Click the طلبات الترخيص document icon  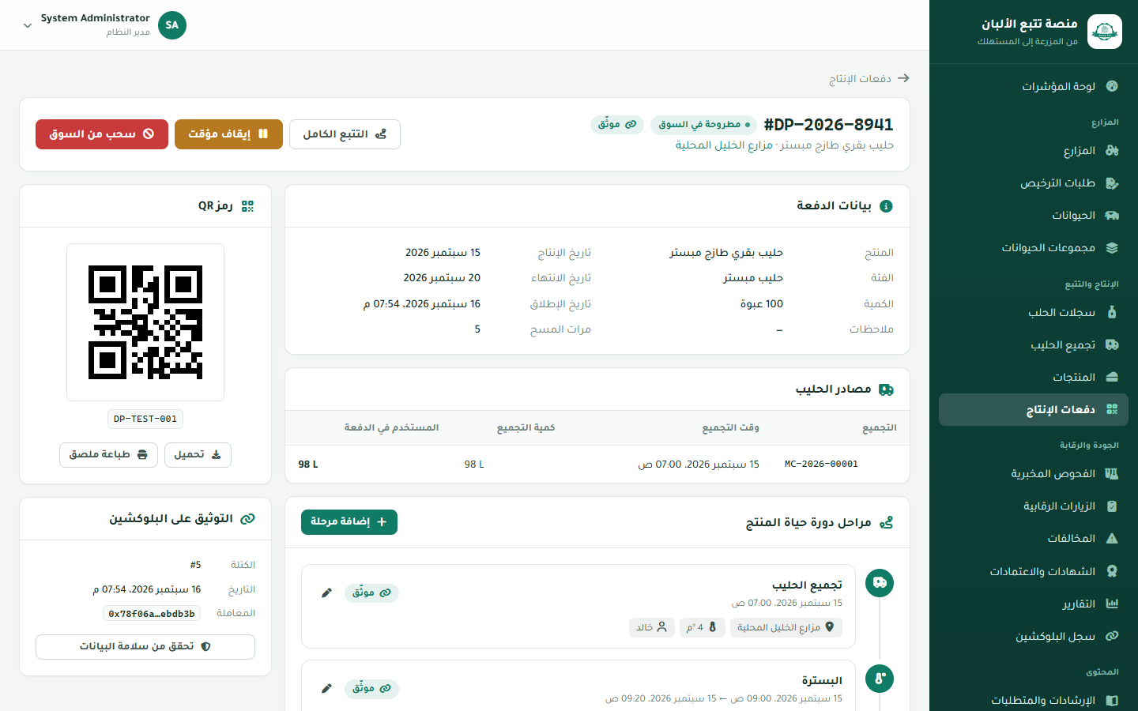[1112, 183]
